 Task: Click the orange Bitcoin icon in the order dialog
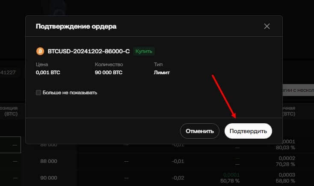[40, 51]
